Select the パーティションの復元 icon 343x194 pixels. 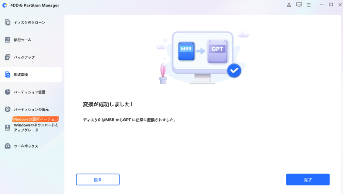coord(7,109)
